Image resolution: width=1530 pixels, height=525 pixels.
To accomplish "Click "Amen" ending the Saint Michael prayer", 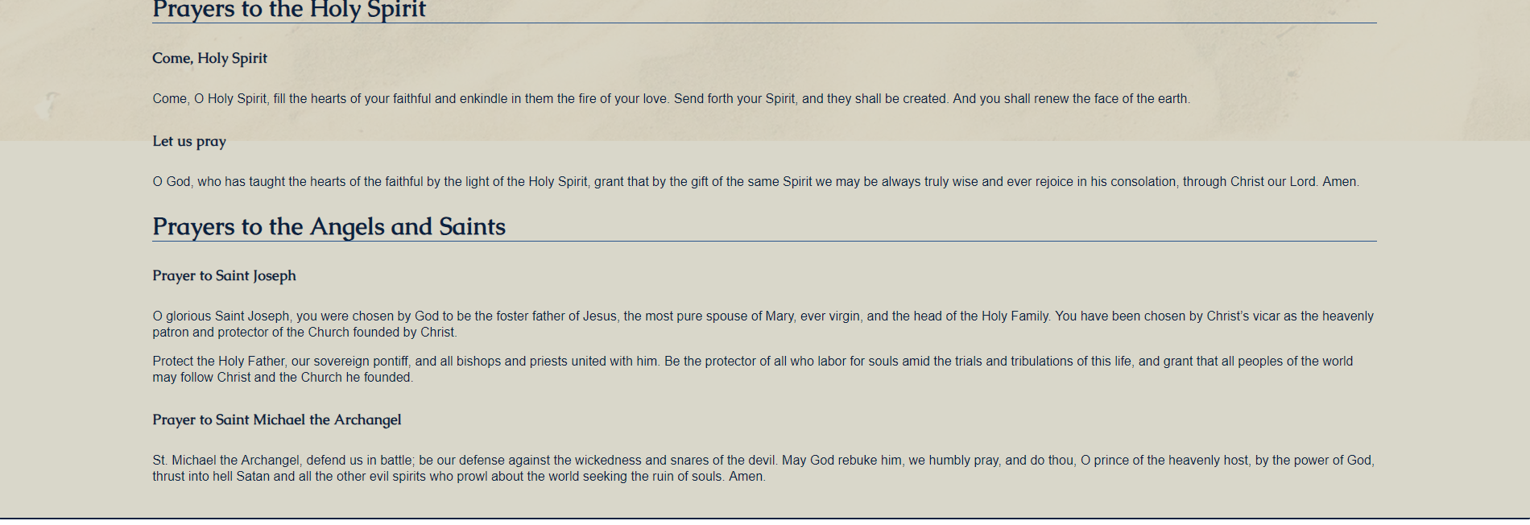I will click(746, 477).
